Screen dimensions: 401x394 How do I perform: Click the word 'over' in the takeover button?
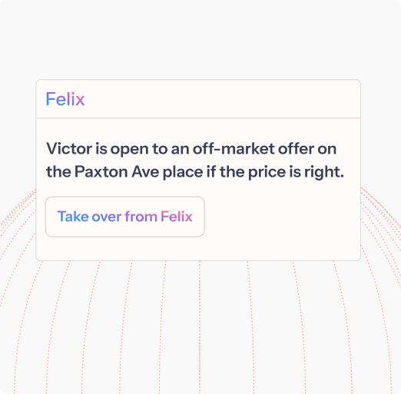tap(107, 217)
